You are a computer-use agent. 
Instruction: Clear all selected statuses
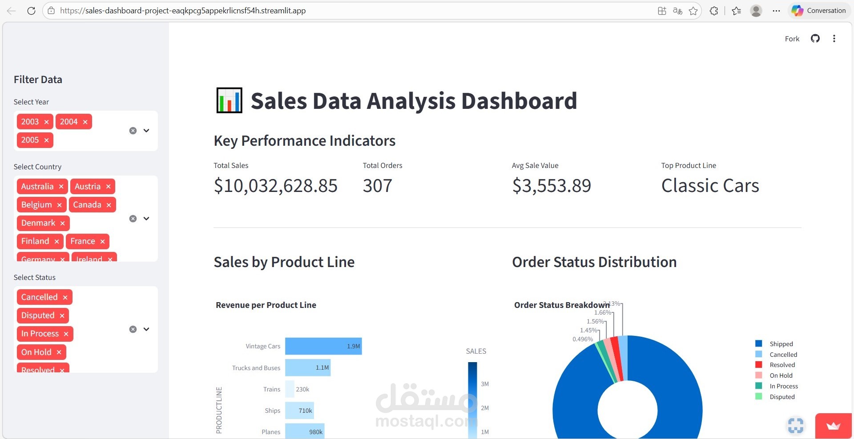pyautogui.click(x=133, y=329)
